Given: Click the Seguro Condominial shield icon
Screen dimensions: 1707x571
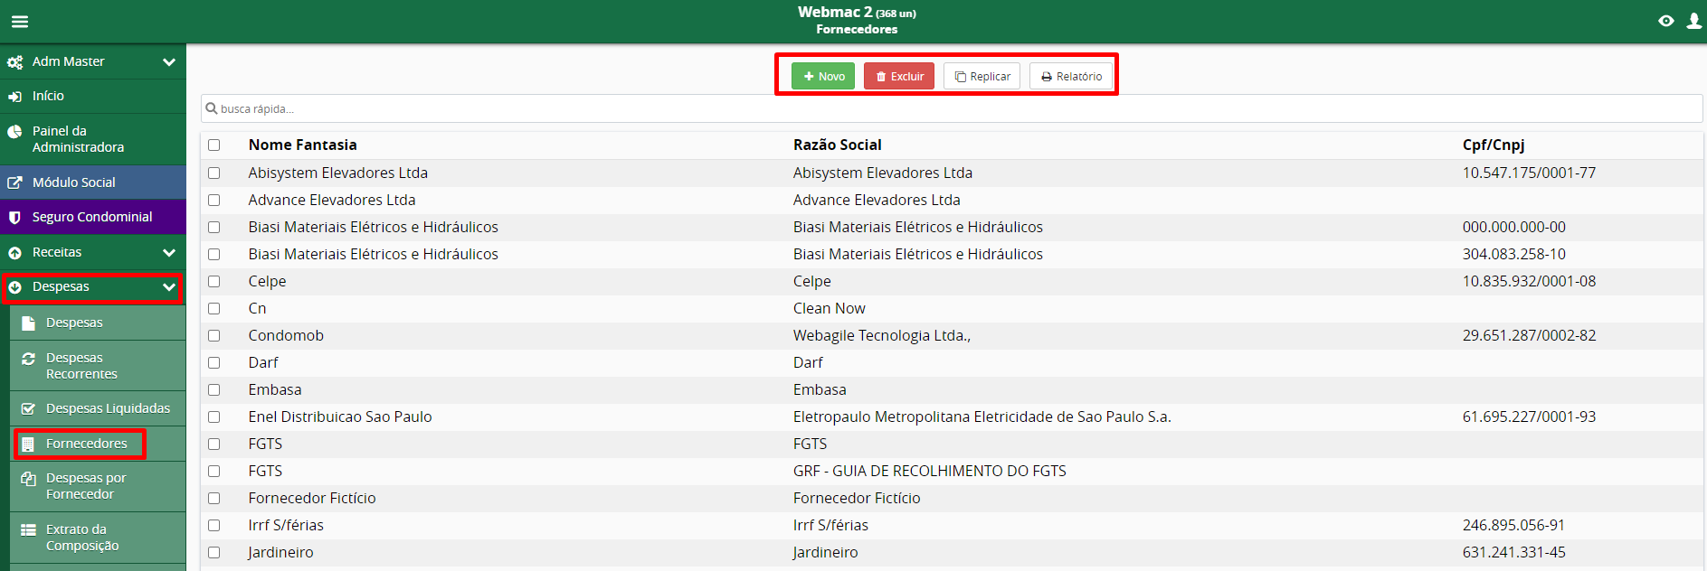Looking at the screenshot, I should tap(14, 218).
